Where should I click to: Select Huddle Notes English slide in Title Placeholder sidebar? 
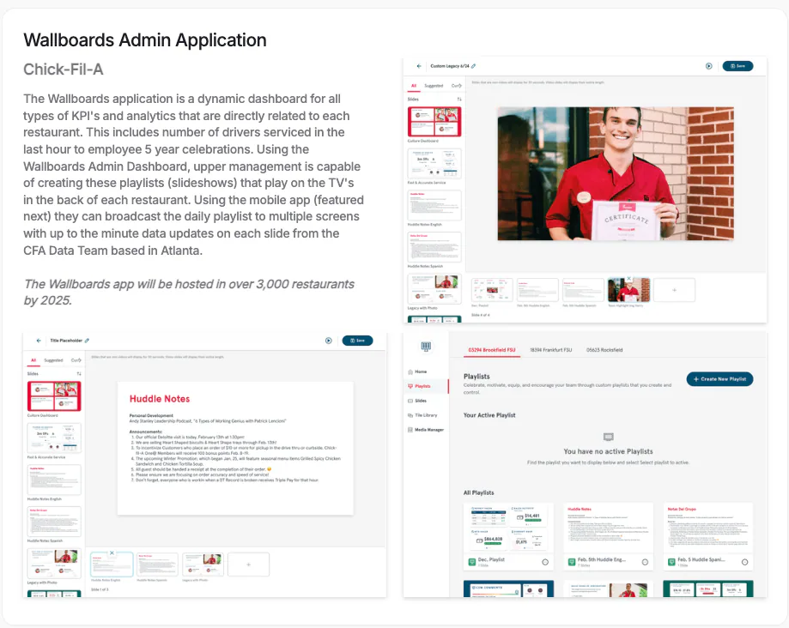[x=54, y=480]
